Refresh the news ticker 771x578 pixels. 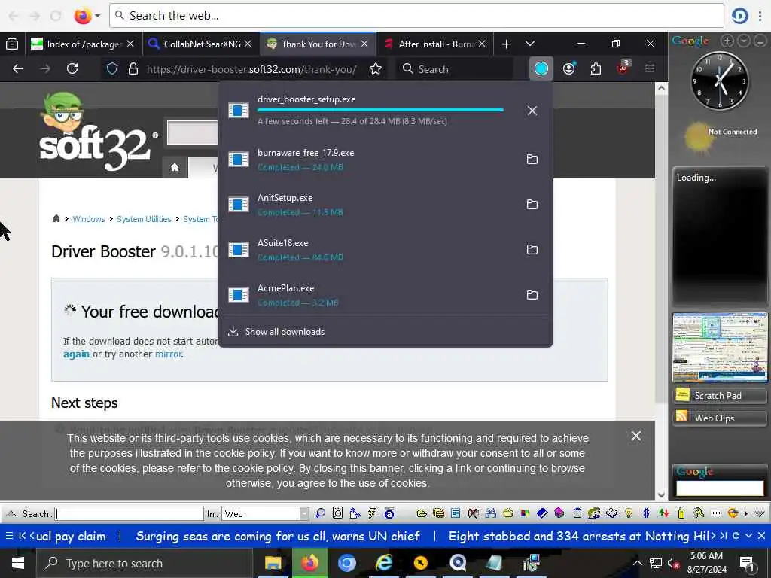click(736, 536)
